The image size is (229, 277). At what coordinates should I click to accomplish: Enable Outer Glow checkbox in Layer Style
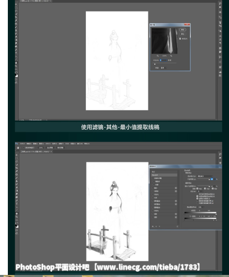153,211
